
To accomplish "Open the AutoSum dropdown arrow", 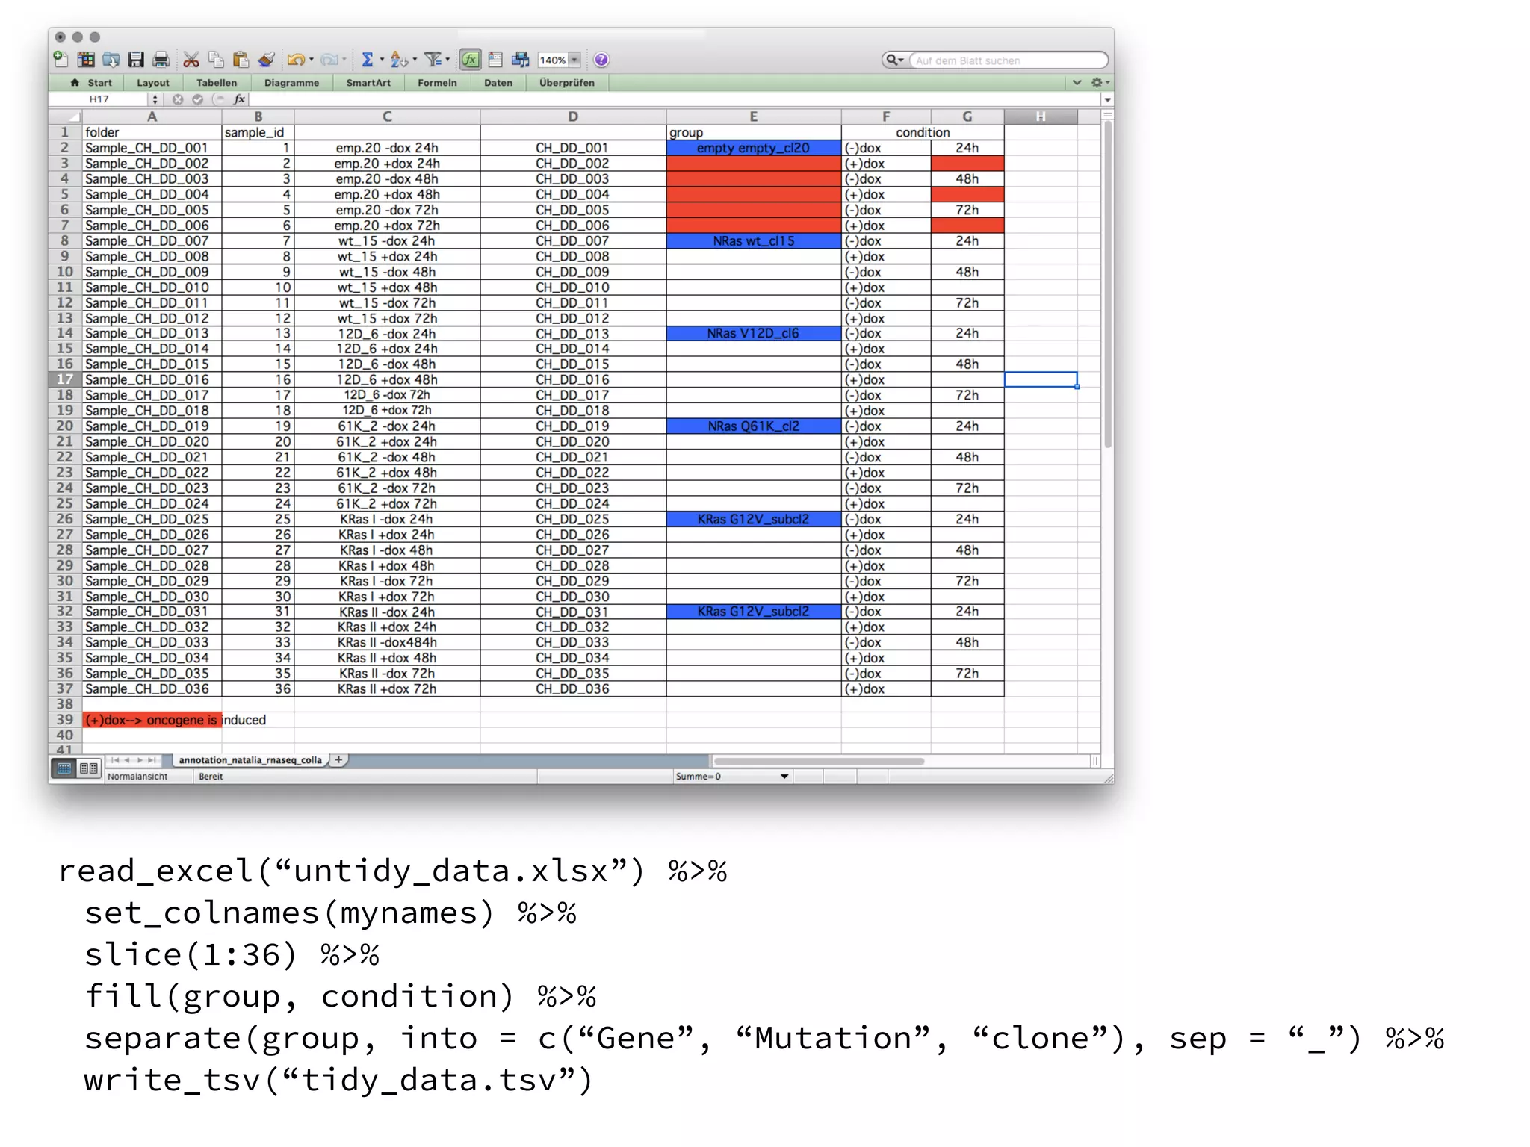I will [x=382, y=60].
